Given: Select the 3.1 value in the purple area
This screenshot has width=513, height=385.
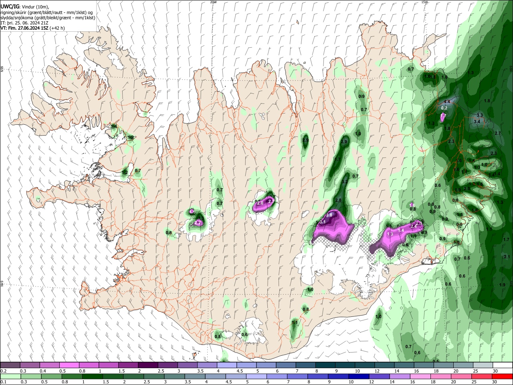Looking at the screenshot, I should pyautogui.click(x=323, y=222).
